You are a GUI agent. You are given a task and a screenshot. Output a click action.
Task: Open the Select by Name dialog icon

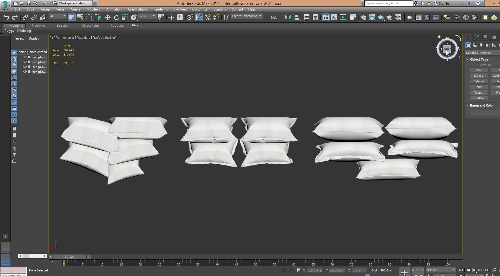pyautogui.click(x=80, y=17)
